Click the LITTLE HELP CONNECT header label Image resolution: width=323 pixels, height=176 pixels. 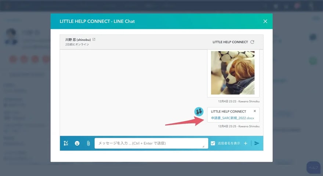pos(230,42)
